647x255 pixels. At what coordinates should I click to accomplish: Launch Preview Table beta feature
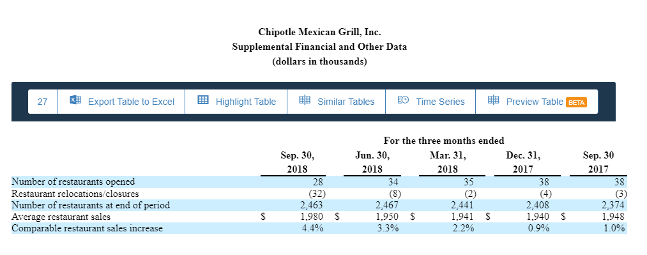(537, 102)
